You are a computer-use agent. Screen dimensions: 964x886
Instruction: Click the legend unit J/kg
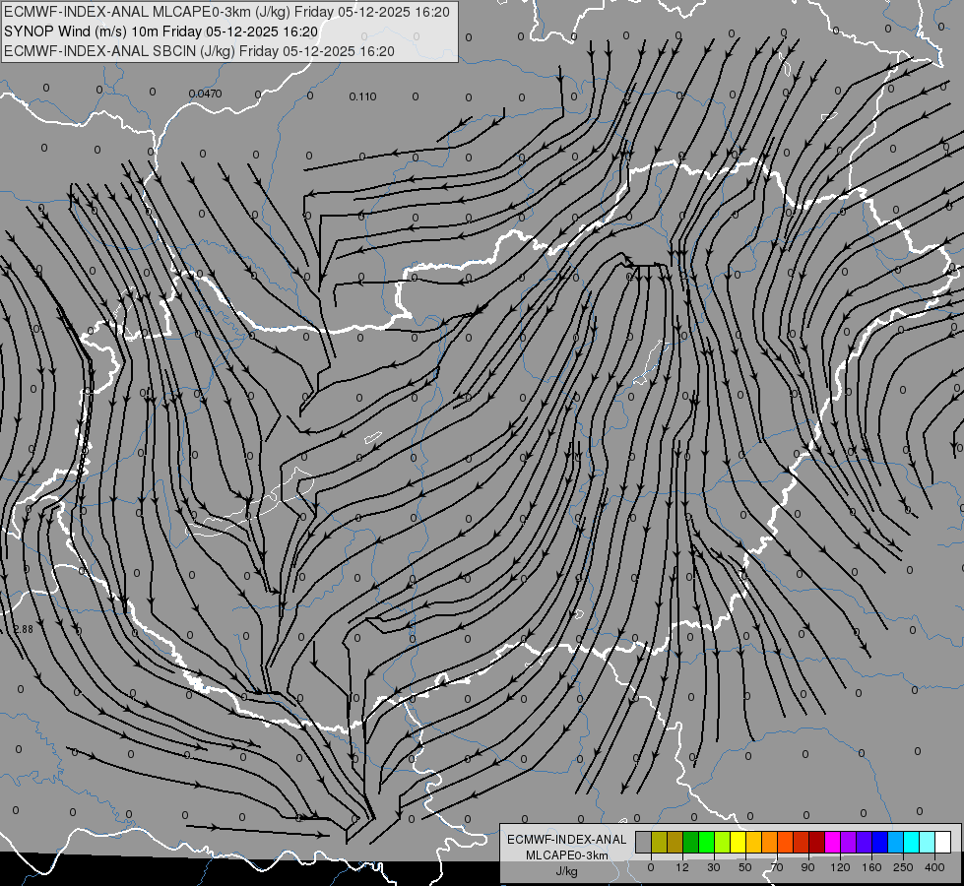(567, 871)
